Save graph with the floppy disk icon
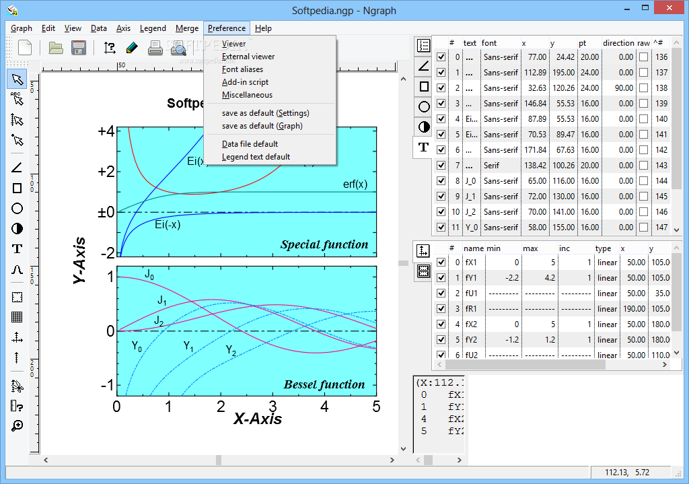Viewport: 689px width, 484px height. click(79, 48)
